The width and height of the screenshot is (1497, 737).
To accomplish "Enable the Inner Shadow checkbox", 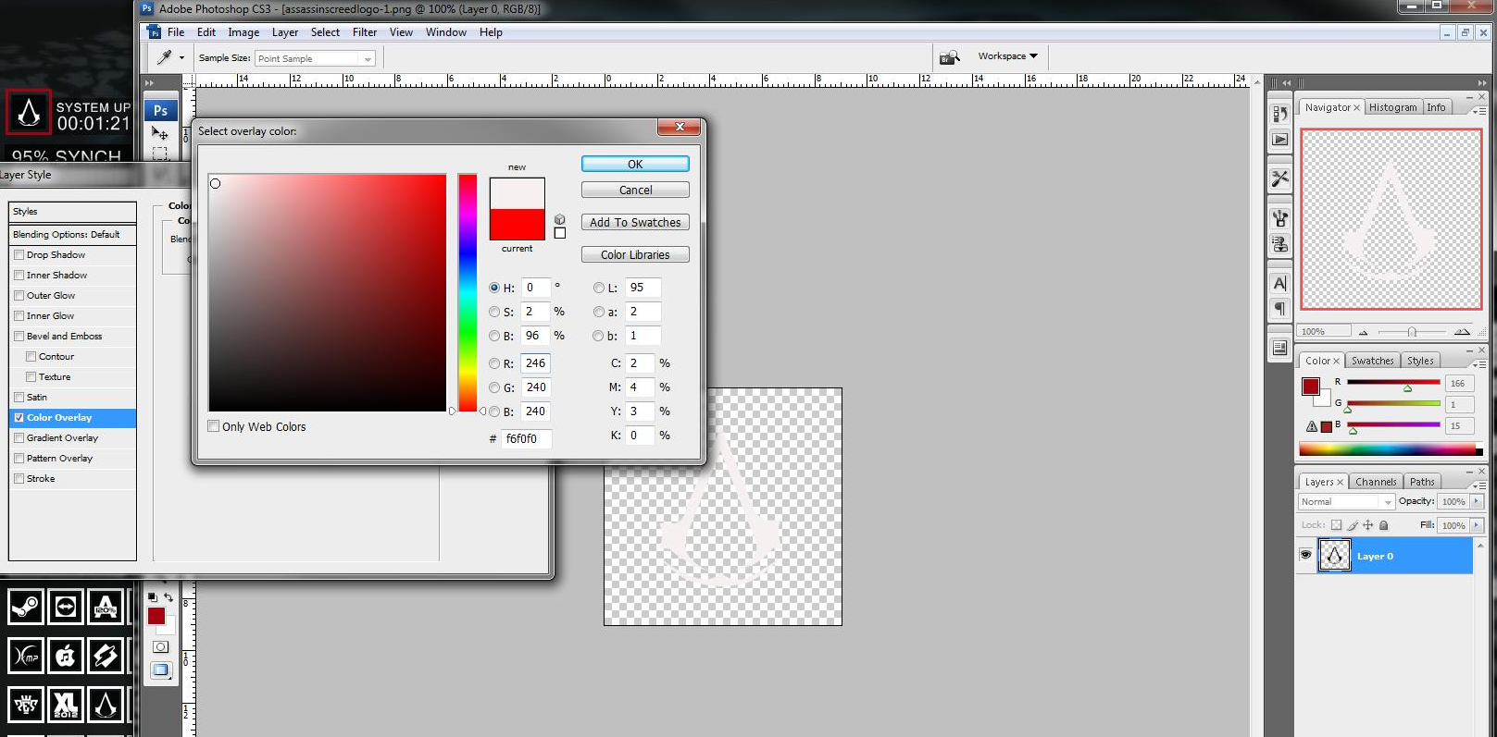I will [19, 276].
